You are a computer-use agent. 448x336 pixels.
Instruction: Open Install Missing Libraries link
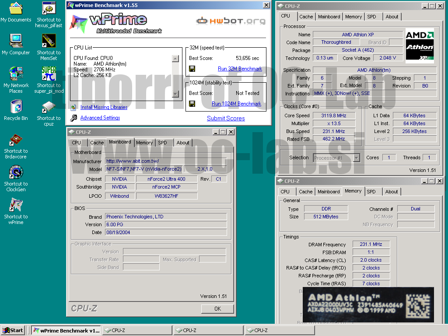pos(104,107)
